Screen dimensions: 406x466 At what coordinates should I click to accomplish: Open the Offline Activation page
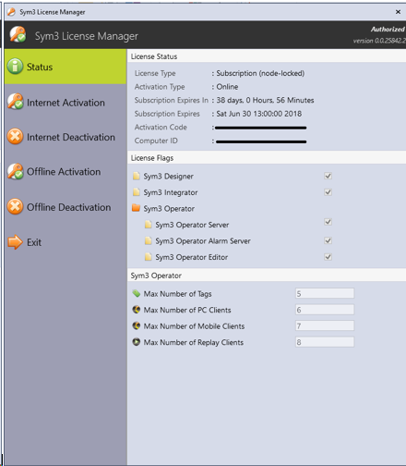coord(66,171)
